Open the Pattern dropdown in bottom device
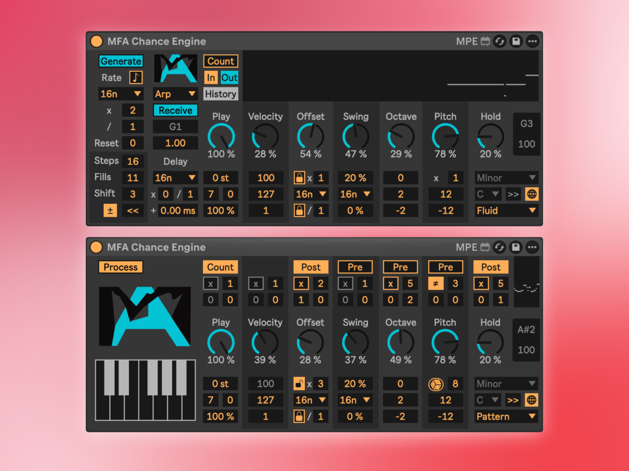 pyautogui.click(x=506, y=416)
